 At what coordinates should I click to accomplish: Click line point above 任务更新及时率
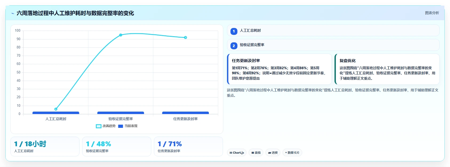(185, 38)
